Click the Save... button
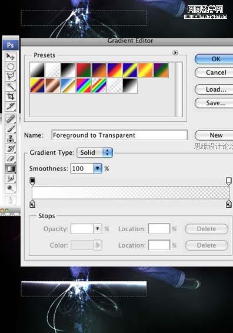 [x=214, y=103]
